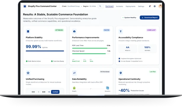This screenshot has width=182, height=108.
Task: Open the user avatar menu
Action: (160, 6)
